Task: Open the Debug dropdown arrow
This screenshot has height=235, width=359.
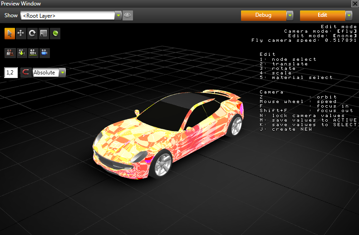Action: (x=290, y=15)
